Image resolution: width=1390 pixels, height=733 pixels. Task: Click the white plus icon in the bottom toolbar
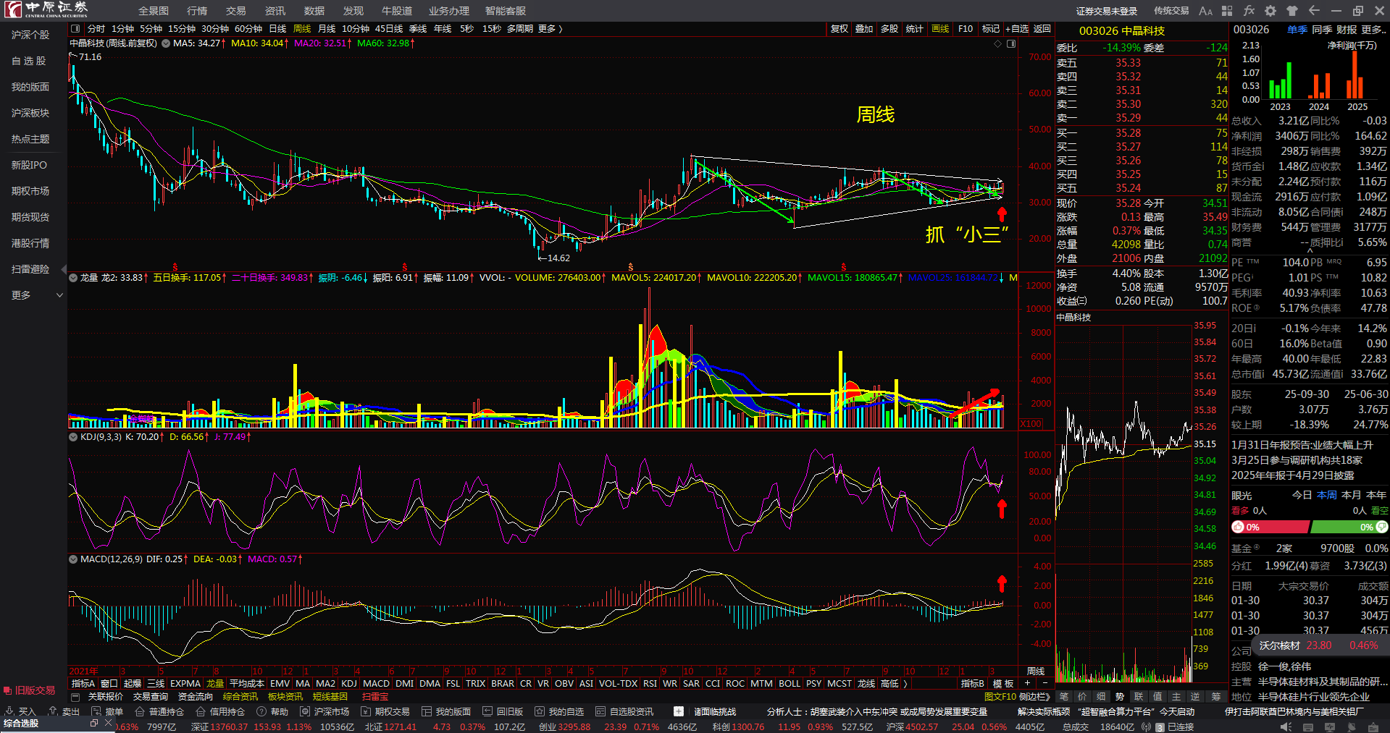(x=679, y=711)
